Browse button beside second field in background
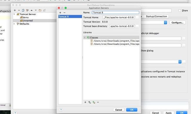The image size is (191, 114). click(184, 46)
